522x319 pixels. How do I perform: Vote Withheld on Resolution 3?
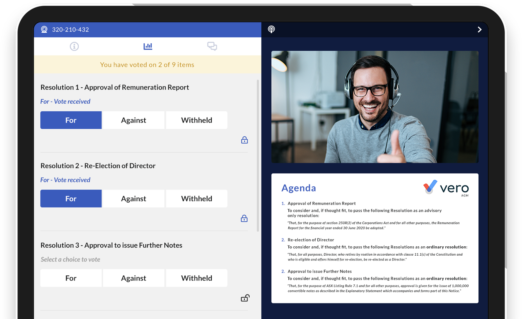tap(197, 278)
